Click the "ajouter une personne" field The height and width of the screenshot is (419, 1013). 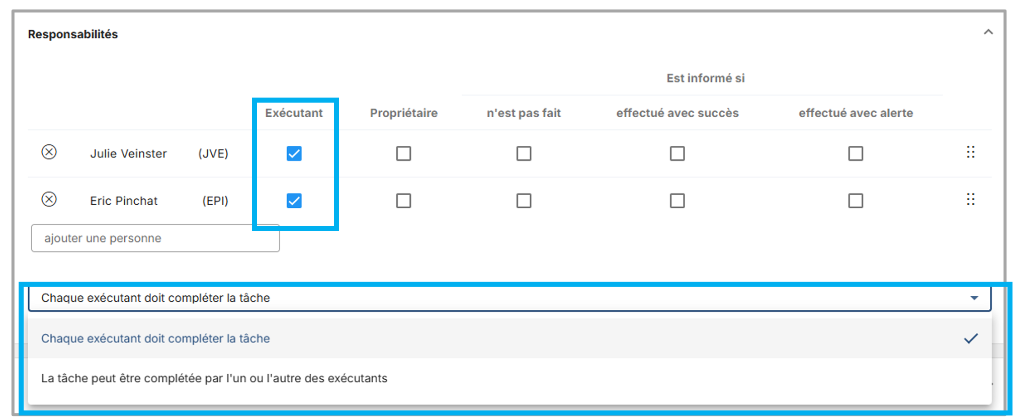155,238
